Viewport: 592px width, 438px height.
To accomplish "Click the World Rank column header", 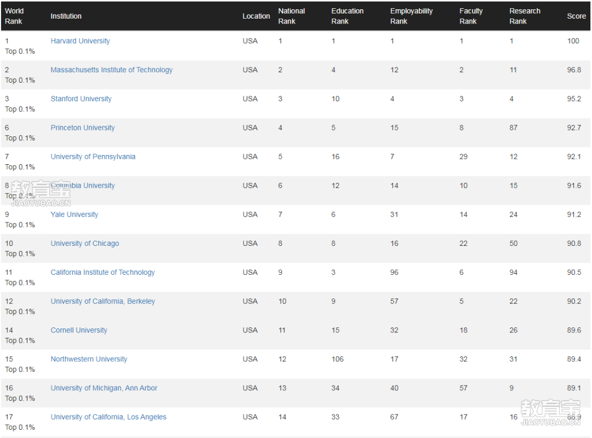I will tap(14, 16).
